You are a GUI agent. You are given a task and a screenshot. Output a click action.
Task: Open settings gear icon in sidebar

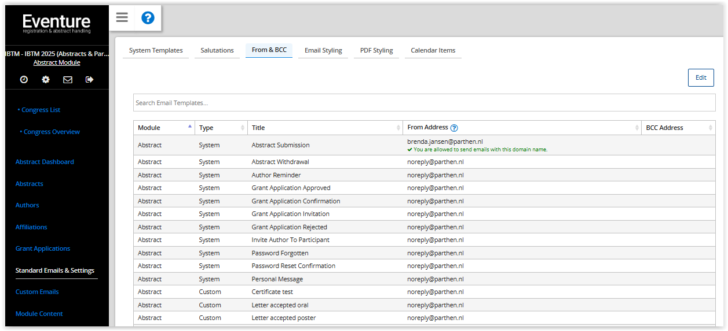pyautogui.click(x=46, y=80)
